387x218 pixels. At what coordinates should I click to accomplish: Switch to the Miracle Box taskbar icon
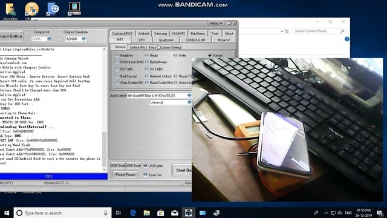point(189,213)
